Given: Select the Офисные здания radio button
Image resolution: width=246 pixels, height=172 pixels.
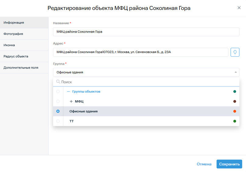Looking at the screenshot, I should click(58, 111).
